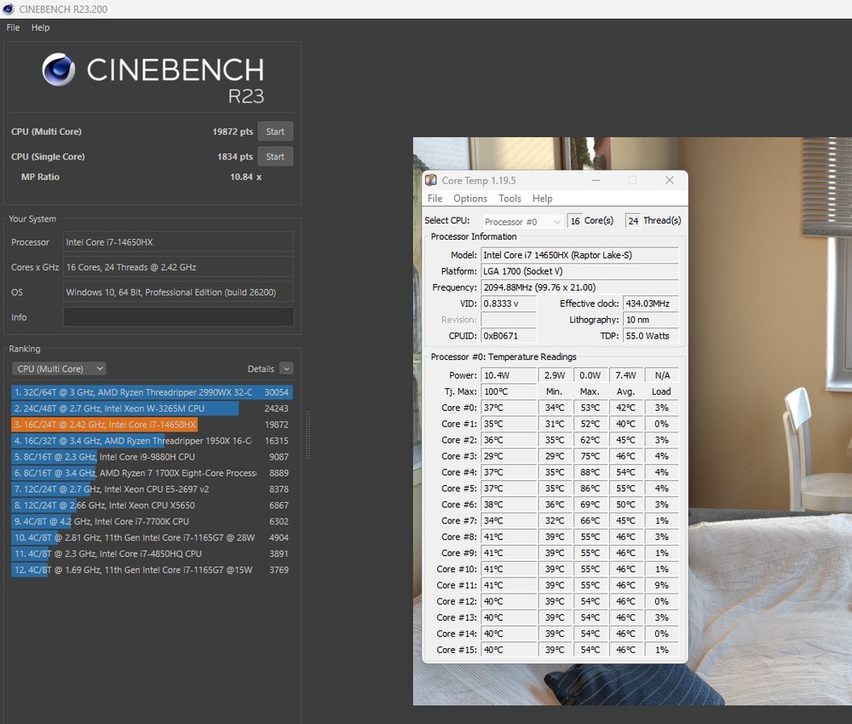Viewport: 852px width, 724px height.
Task: Click the Info text field
Action: point(178,317)
